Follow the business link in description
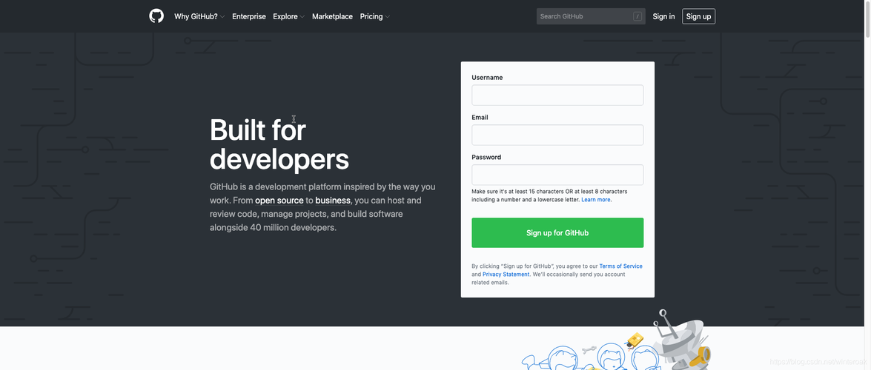Viewport: 871px width, 370px height. [333, 201]
